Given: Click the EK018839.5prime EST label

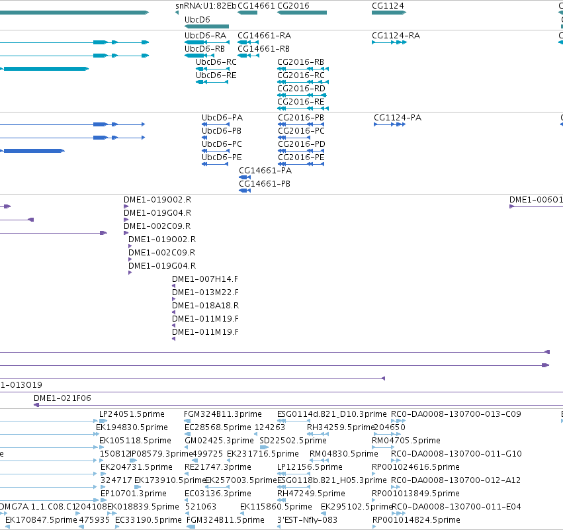Looking at the screenshot, I should [x=144, y=507].
